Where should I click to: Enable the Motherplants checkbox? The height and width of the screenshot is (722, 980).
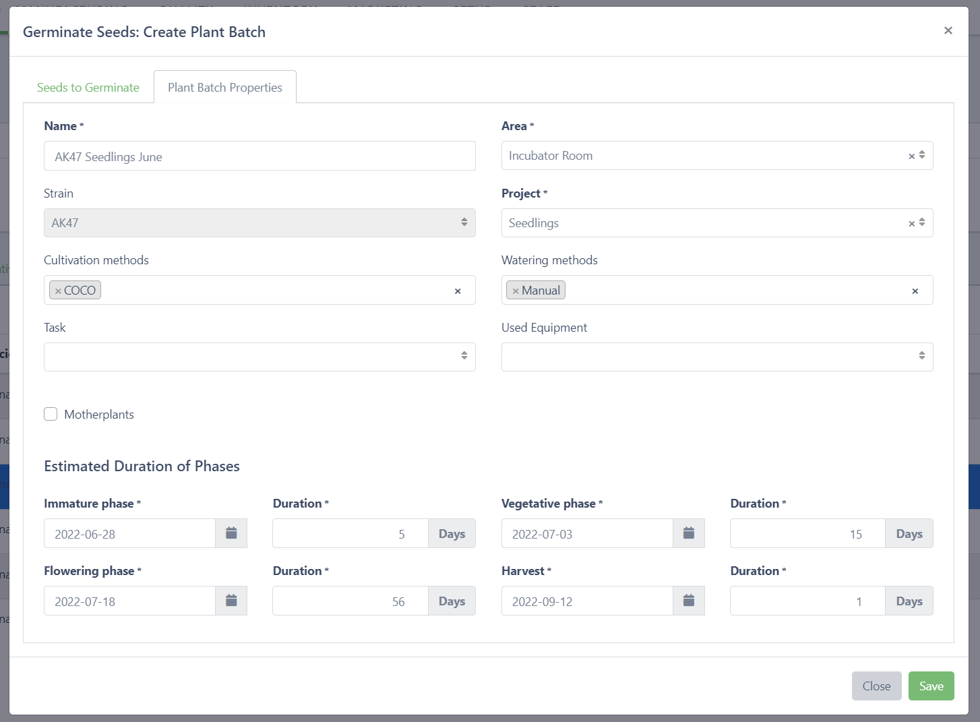[51, 414]
